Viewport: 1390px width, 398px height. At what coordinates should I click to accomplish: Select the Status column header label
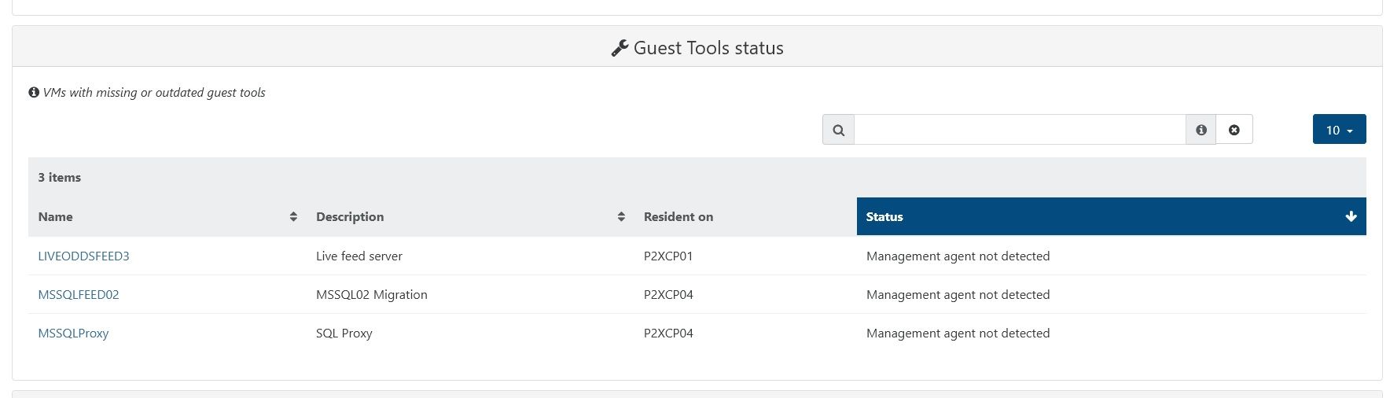884,217
